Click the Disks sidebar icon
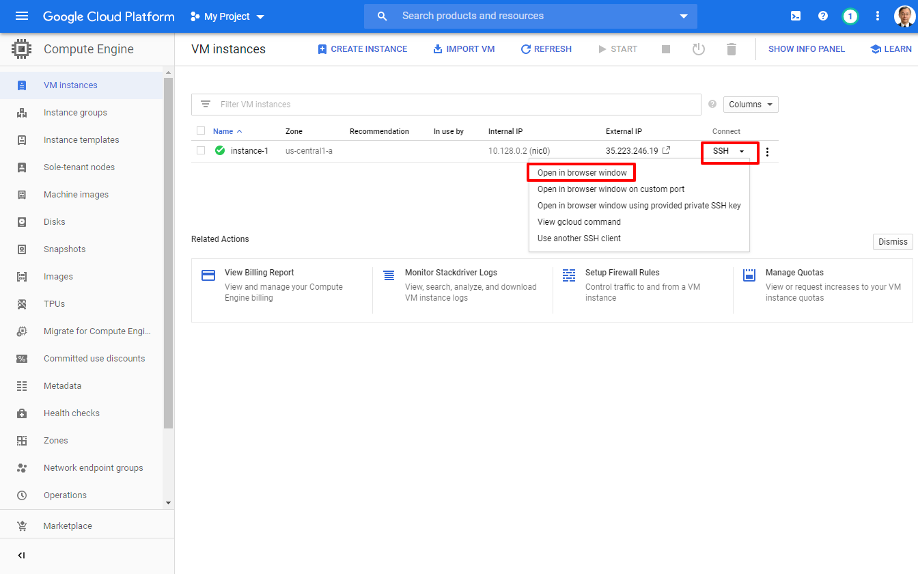Viewport: 918px width, 574px height. pos(22,222)
